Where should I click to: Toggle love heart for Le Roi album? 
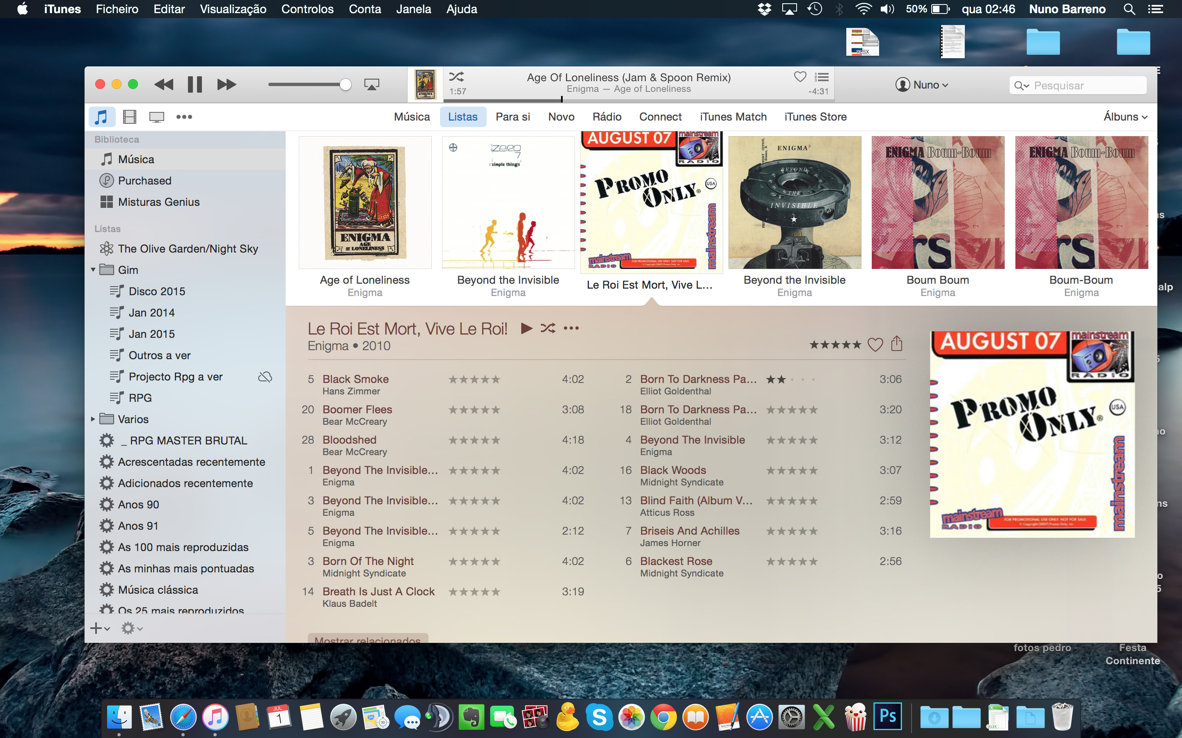pyautogui.click(x=875, y=344)
